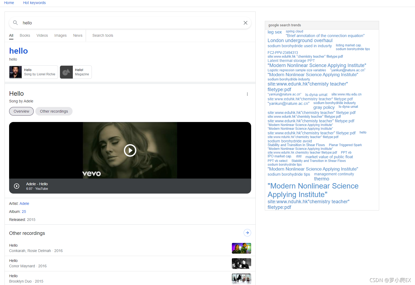Click 'IPO market cap.' trend keyword
Image resolution: width=415 pixels, height=285 pixels.
click(280, 156)
